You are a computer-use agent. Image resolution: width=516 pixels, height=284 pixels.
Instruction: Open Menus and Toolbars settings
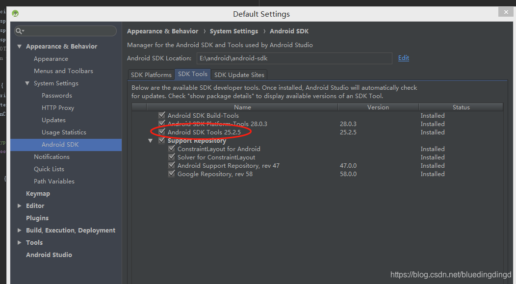click(x=63, y=71)
